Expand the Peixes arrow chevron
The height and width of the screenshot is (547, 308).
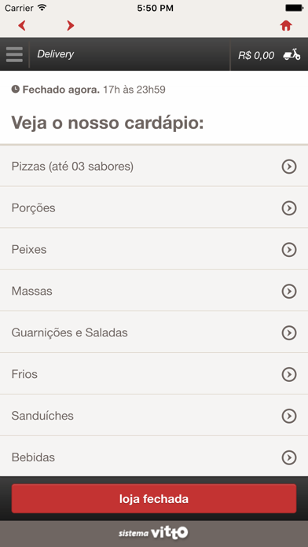coord(289,250)
